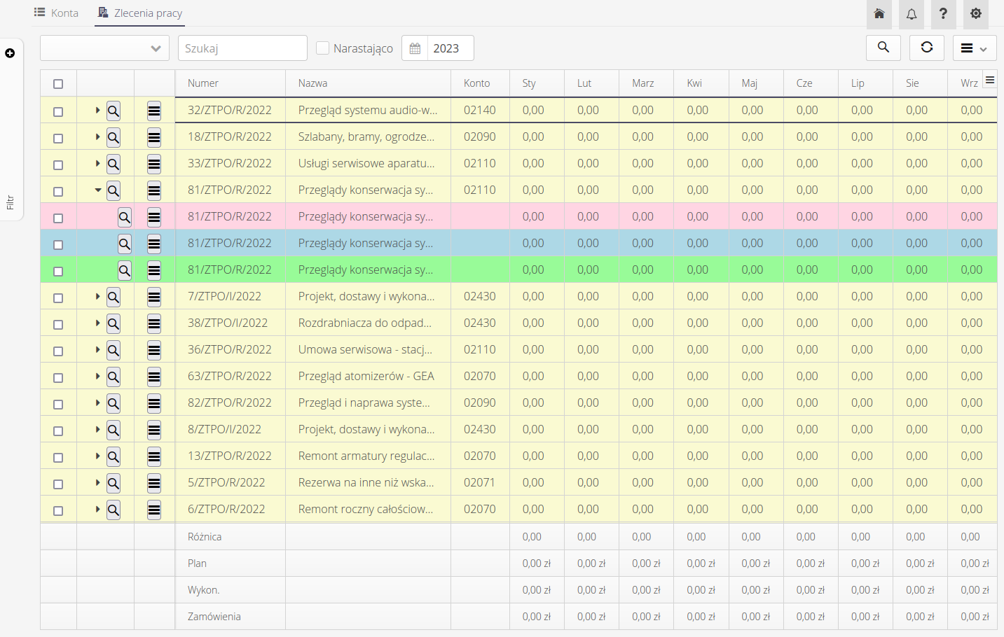Open the hamburger list menu dropdown button

(973, 48)
